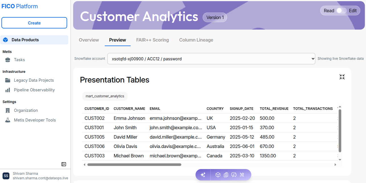Click the Data Products cube icon
The width and height of the screenshot is (366, 183).
[5, 40]
